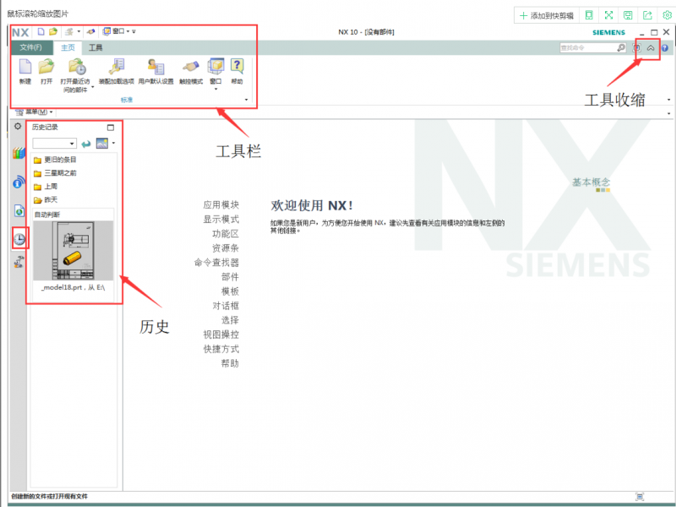Click the 添加到快剪辑 button

547,15
